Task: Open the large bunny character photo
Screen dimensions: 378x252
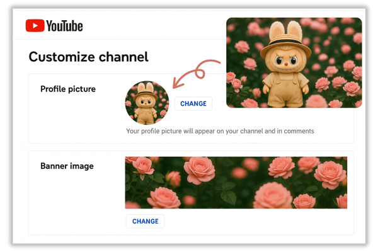Action: 294,63
